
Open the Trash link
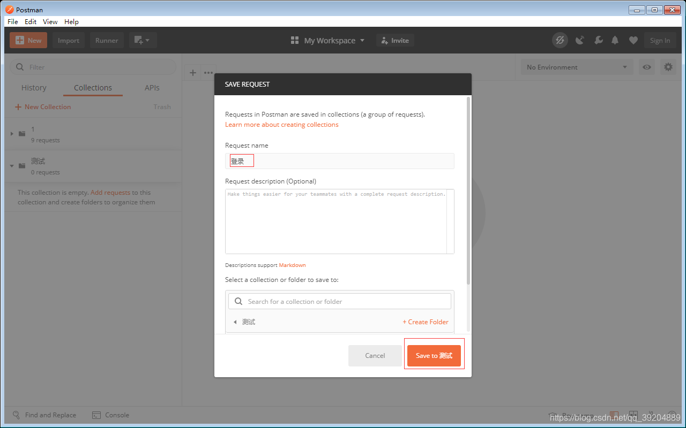click(x=162, y=107)
